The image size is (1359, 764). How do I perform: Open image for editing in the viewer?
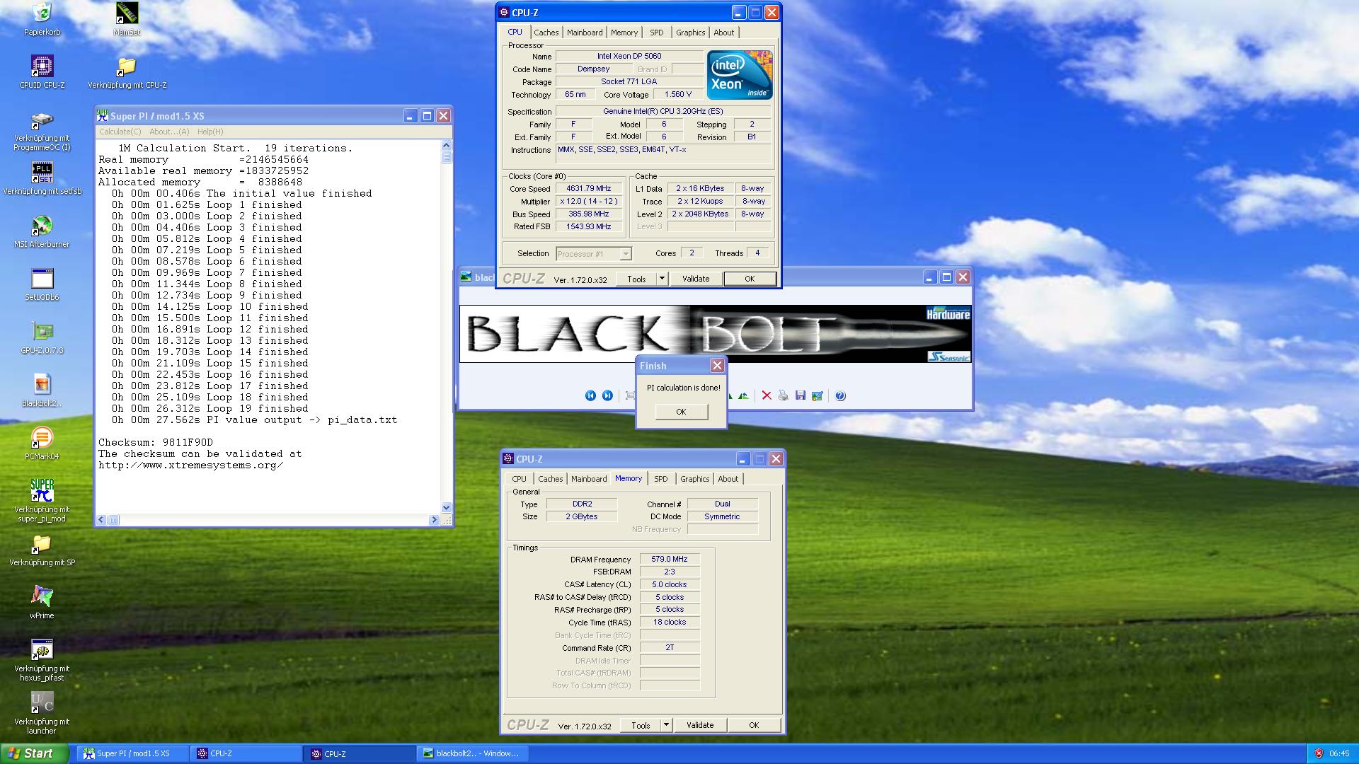tap(817, 396)
